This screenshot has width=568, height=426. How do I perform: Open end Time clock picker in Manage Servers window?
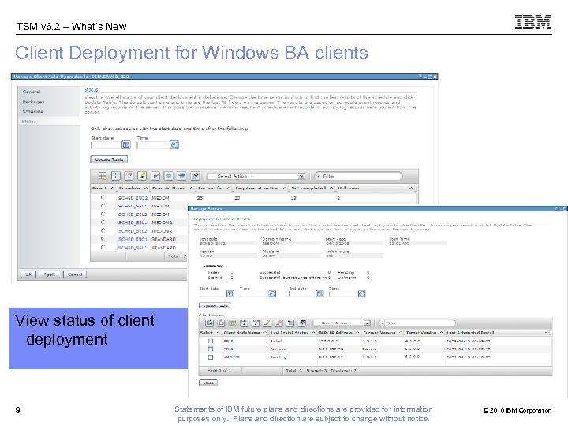click(x=361, y=293)
